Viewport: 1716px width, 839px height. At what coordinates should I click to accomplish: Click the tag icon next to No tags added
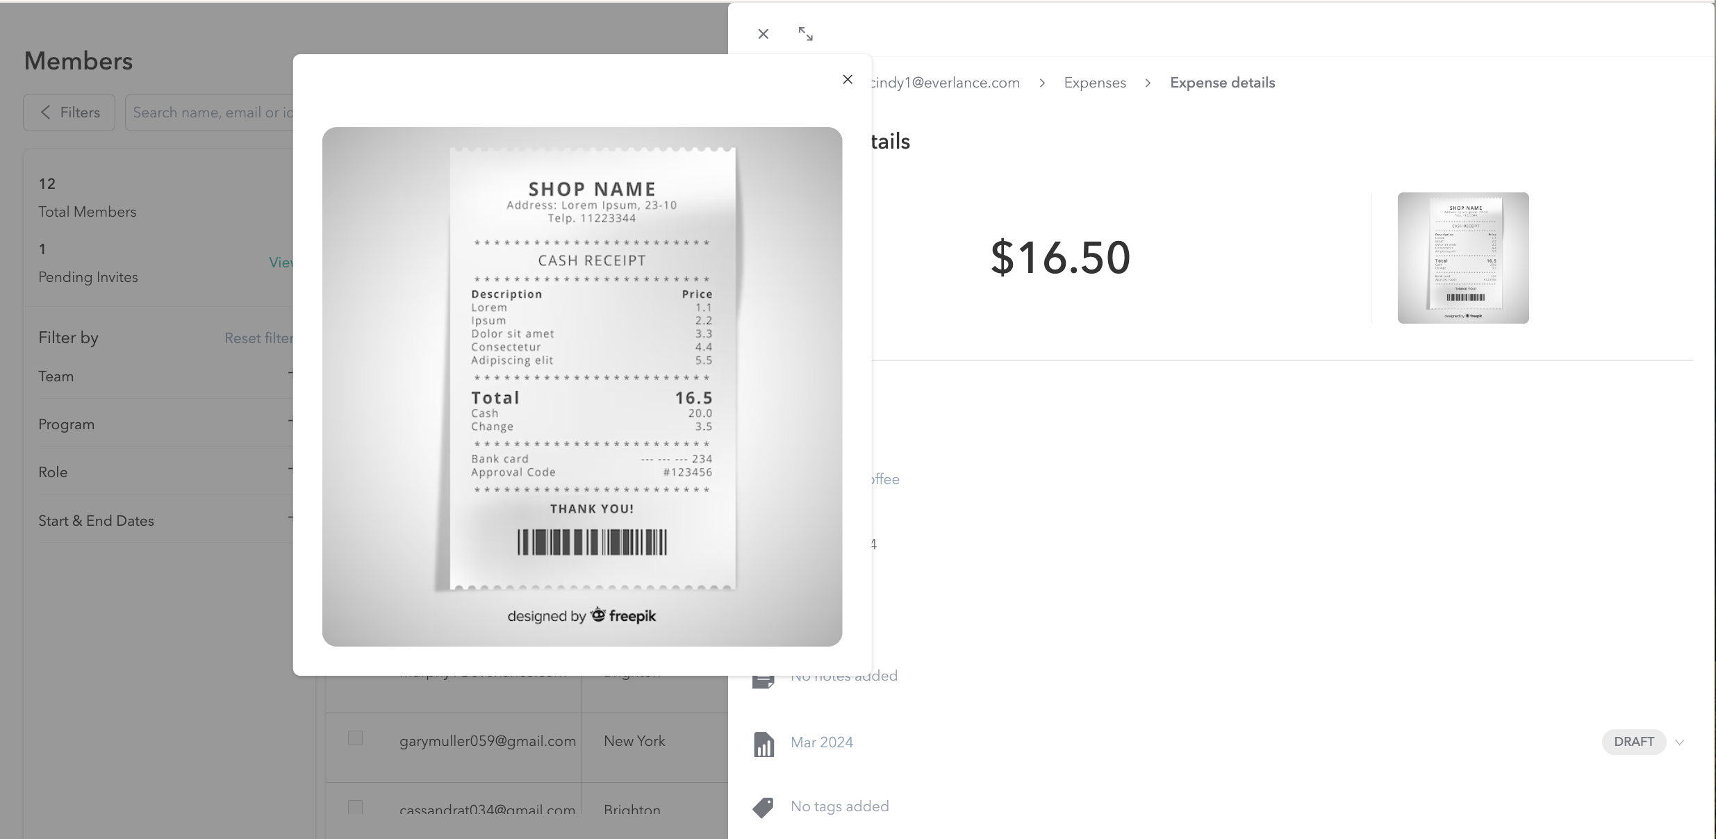tap(763, 807)
